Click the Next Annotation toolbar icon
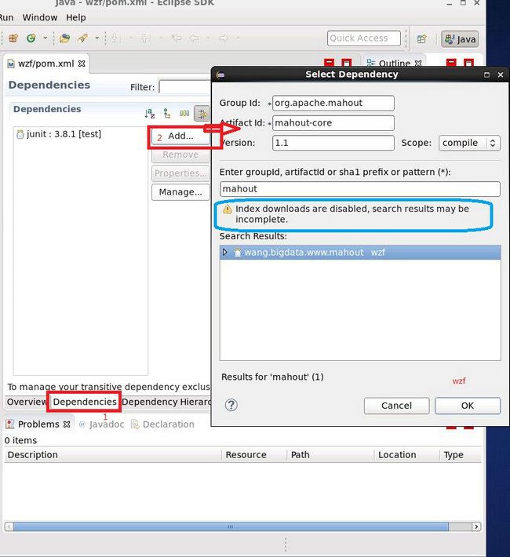 point(115,38)
